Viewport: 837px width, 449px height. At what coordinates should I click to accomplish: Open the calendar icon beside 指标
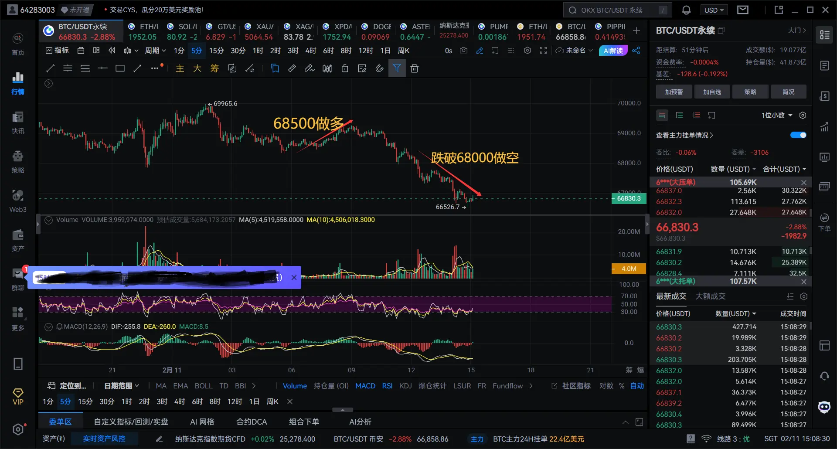pos(81,51)
